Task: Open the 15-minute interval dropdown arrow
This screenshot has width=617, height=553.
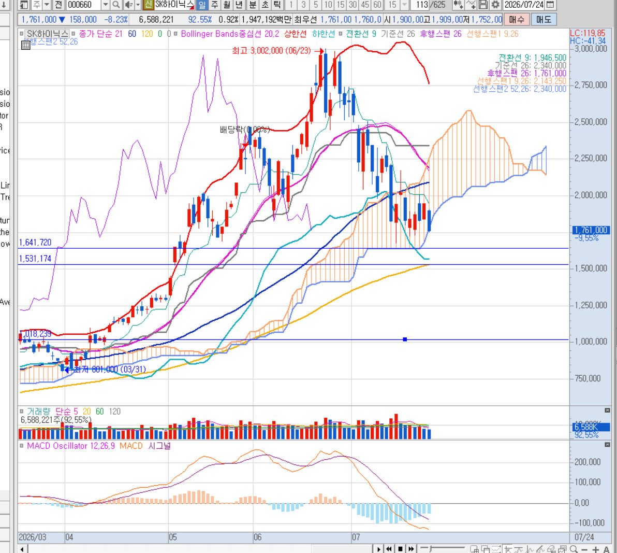Action: coord(404,5)
